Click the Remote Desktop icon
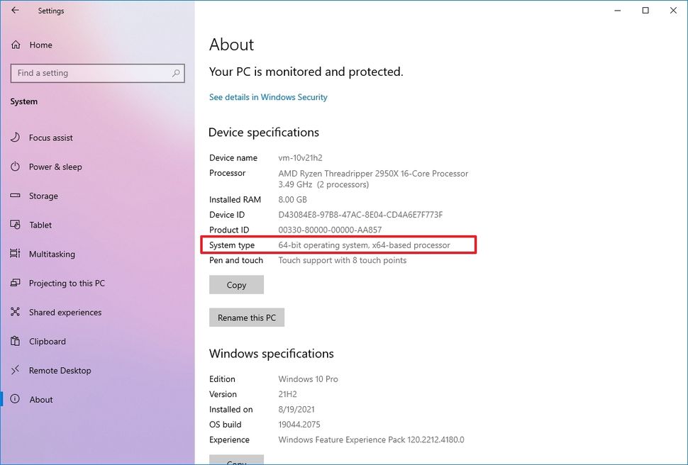Screen dimensions: 688x465 [x=16, y=370]
